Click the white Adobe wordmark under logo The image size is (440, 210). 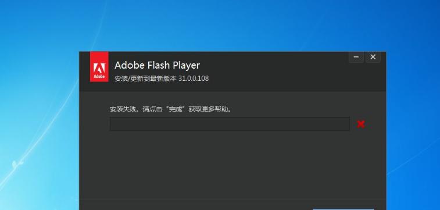coord(99,76)
